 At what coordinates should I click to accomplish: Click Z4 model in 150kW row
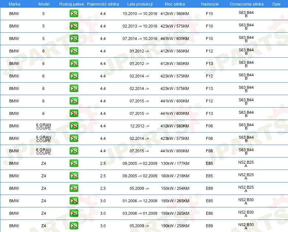(43, 188)
